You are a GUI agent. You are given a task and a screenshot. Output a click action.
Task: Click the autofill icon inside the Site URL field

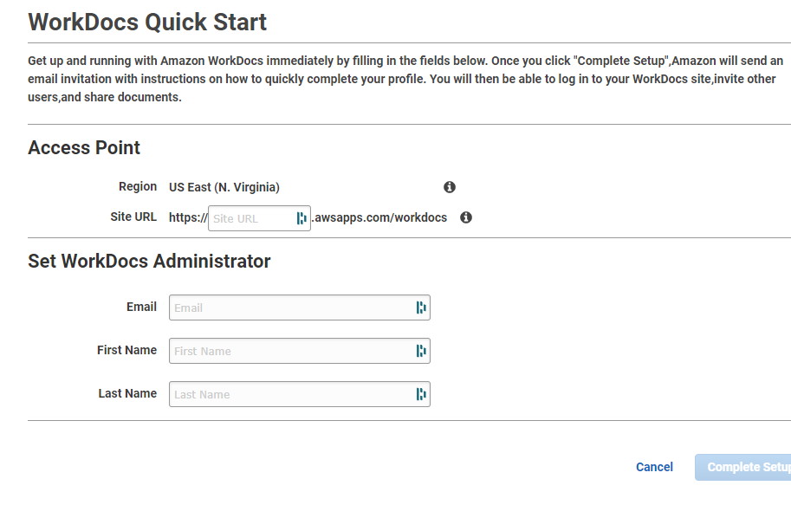click(x=301, y=218)
